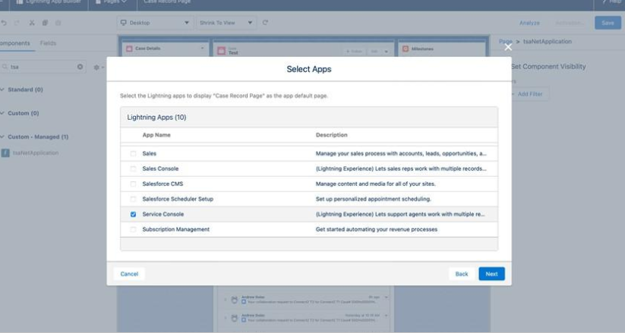Screen dimensions: 625x333
Task: Click the Cancel button
Action: [129, 274]
